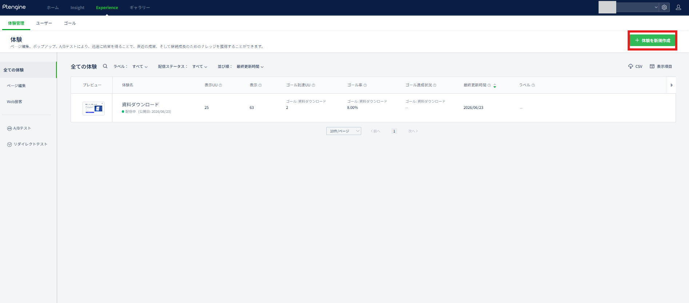Screen dimensions: 689x303
Task: Click the plus icon in 体験を新規作成
Action: tap(637, 40)
